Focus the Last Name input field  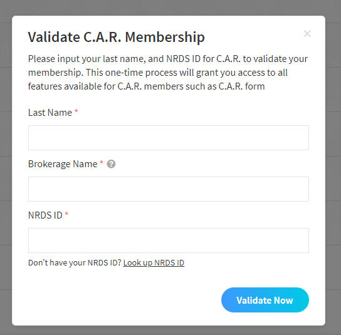click(x=169, y=138)
